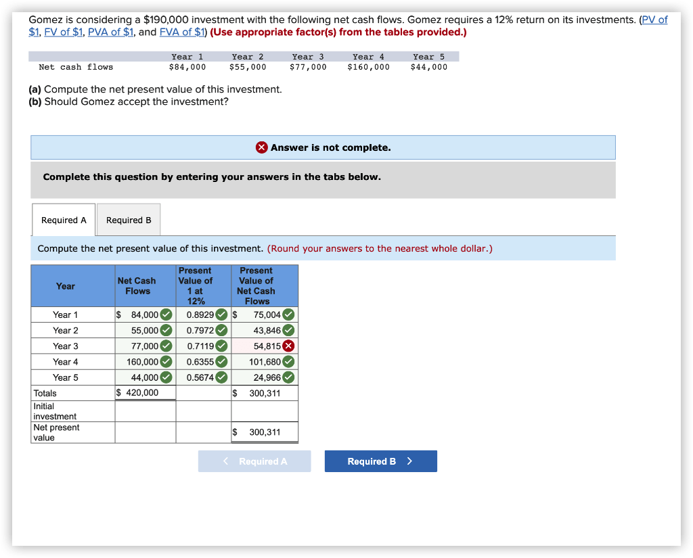The height and width of the screenshot is (558, 693).
Task: Click the disabled Required A back button
Action: click(x=254, y=461)
